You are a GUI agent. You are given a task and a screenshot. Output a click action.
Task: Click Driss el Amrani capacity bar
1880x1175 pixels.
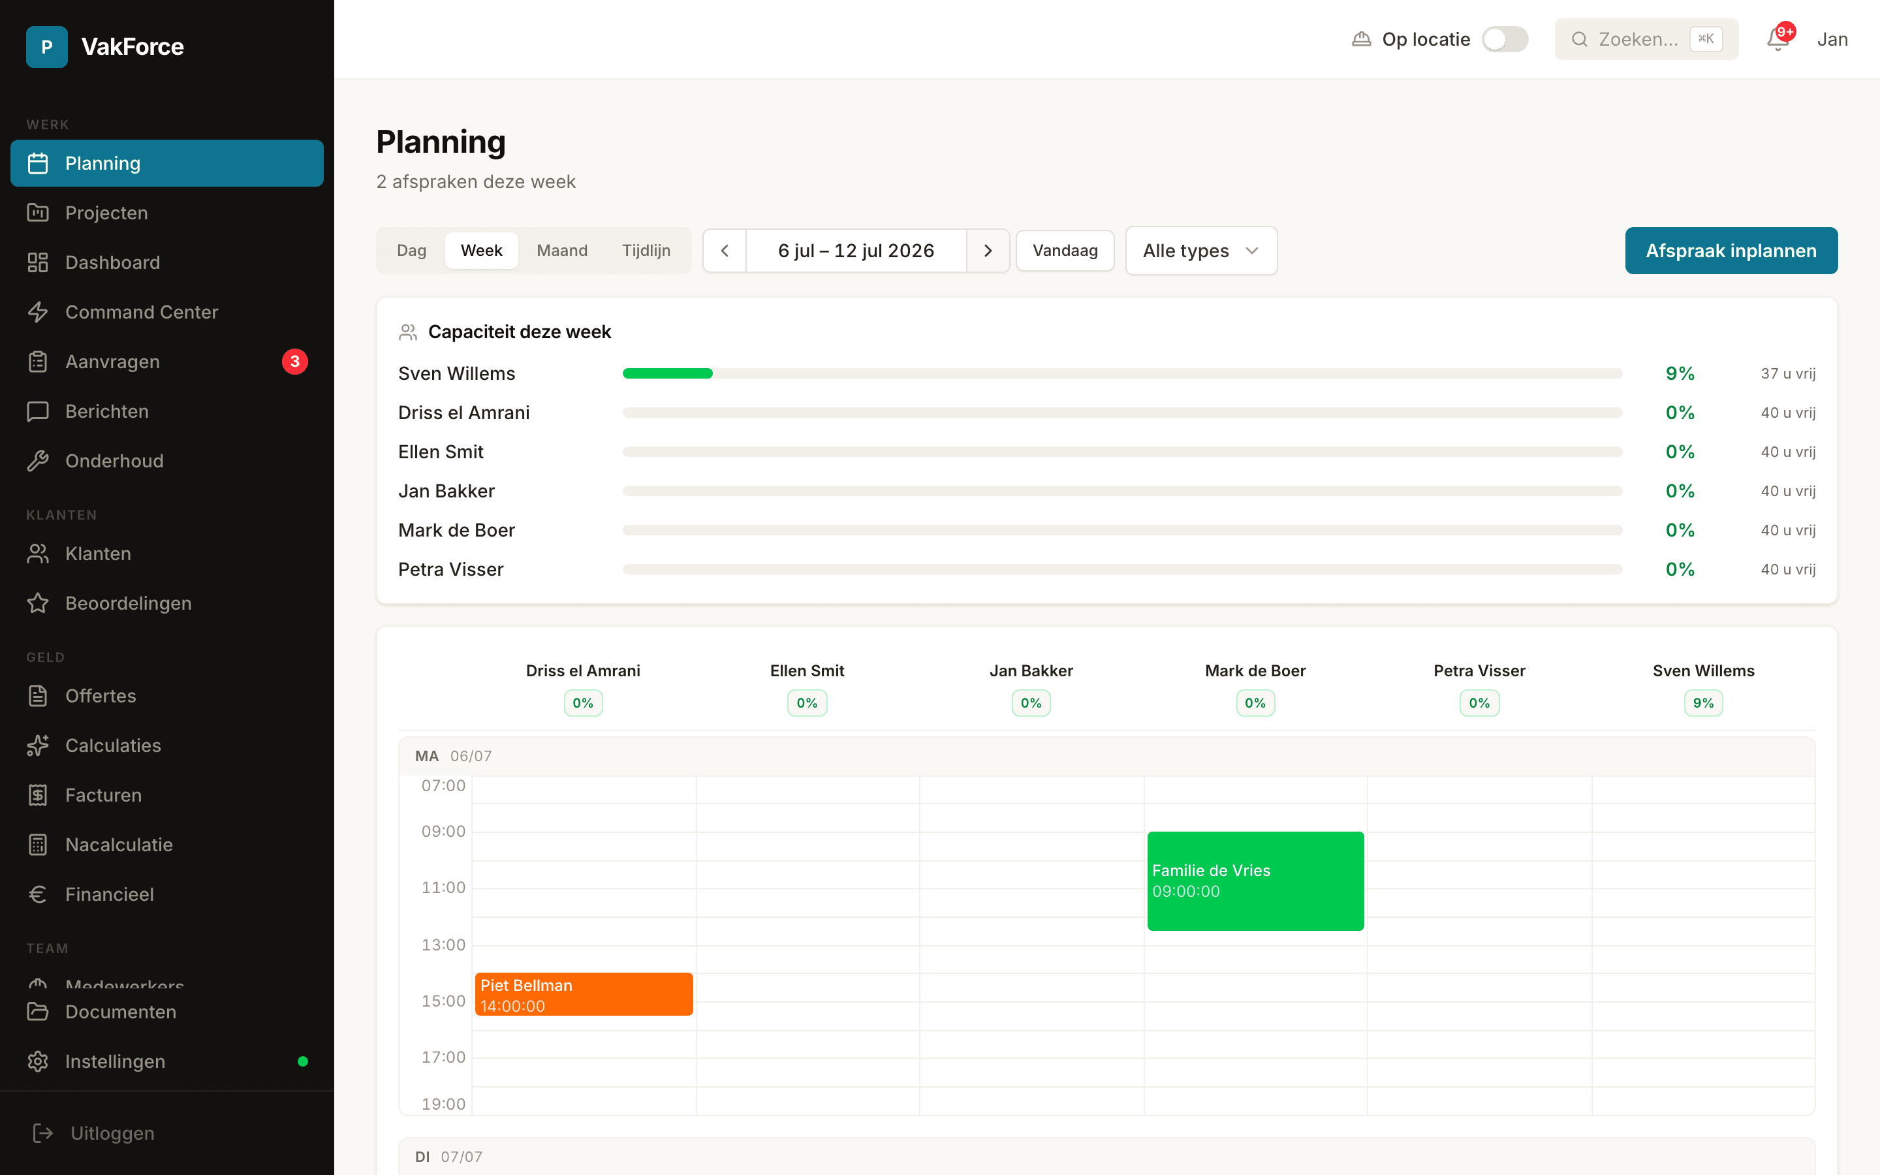pos(1123,413)
